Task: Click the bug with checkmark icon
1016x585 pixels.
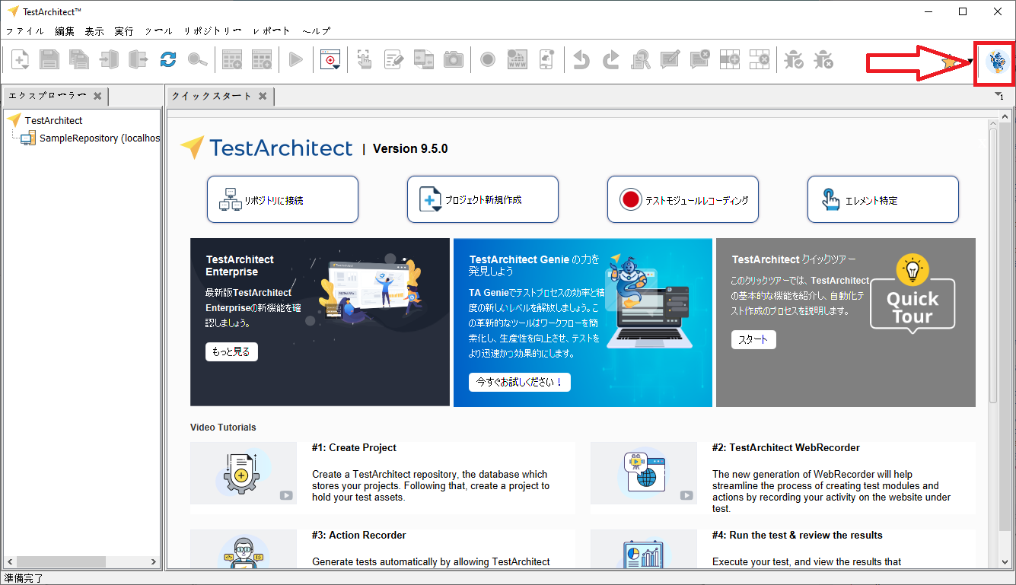Action: click(x=794, y=59)
